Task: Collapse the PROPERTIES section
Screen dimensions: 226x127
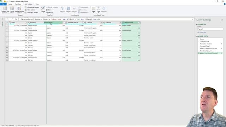Action: click(x=196, y=24)
